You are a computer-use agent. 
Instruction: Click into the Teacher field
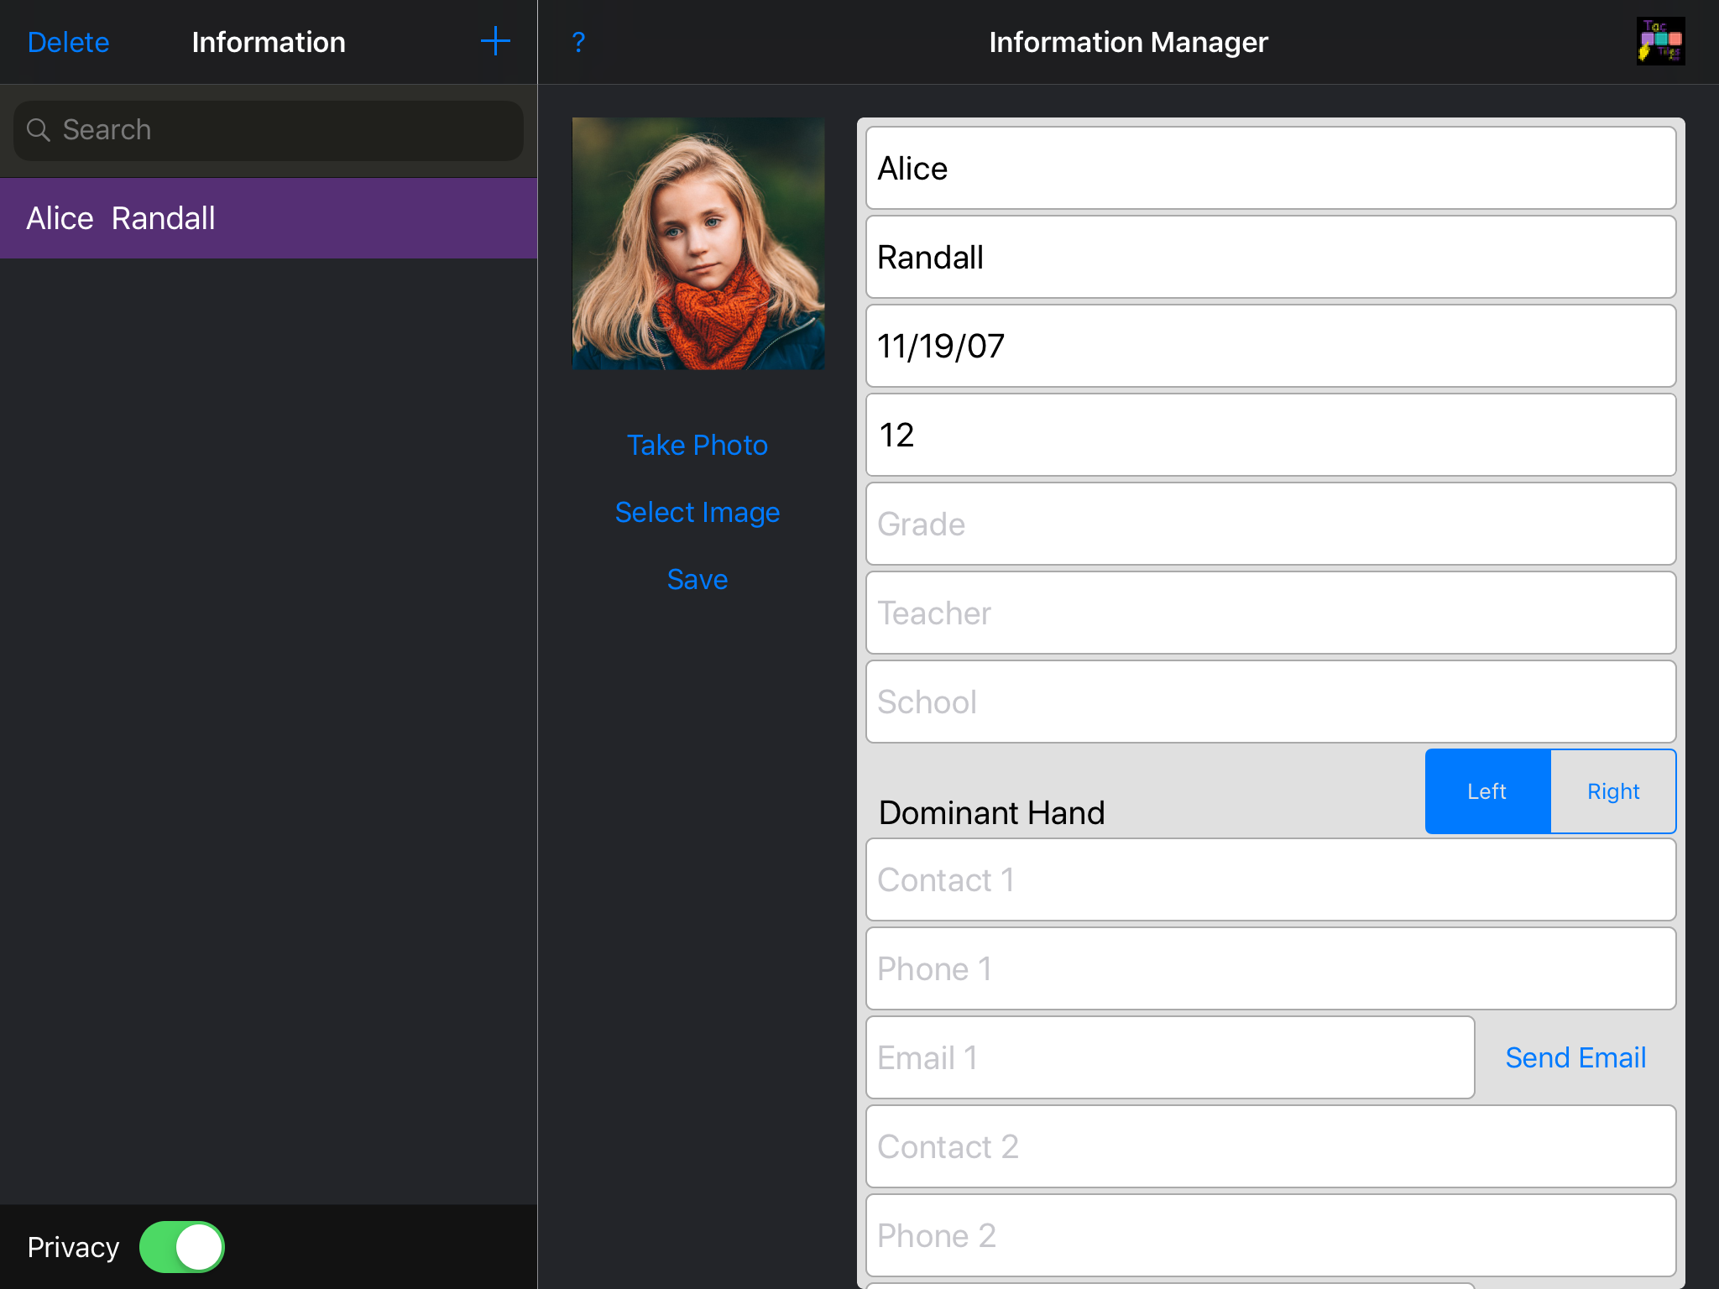tap(1270, 613)
